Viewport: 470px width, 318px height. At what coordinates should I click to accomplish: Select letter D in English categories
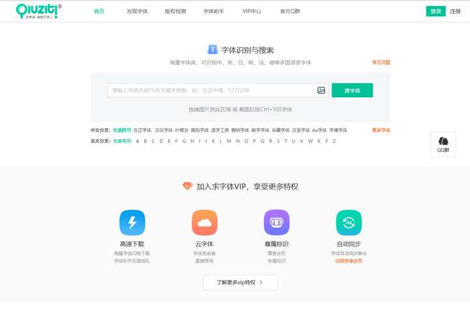pos(161,141)
